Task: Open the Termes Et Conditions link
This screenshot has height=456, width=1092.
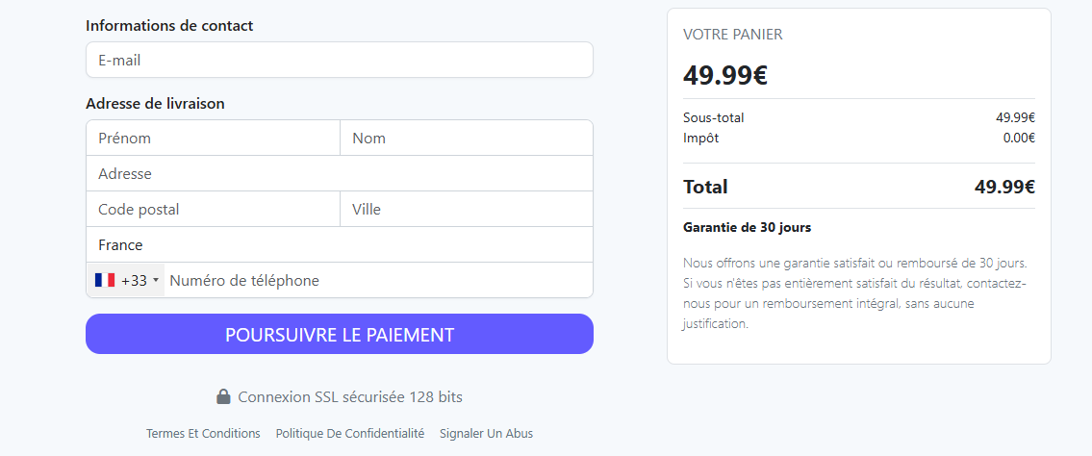Action: (x=203, y=433)
